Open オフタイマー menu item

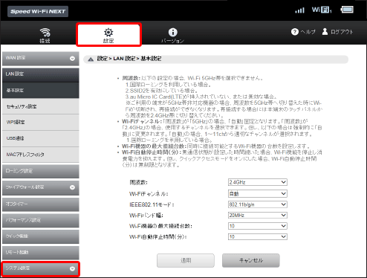point(41,204)
